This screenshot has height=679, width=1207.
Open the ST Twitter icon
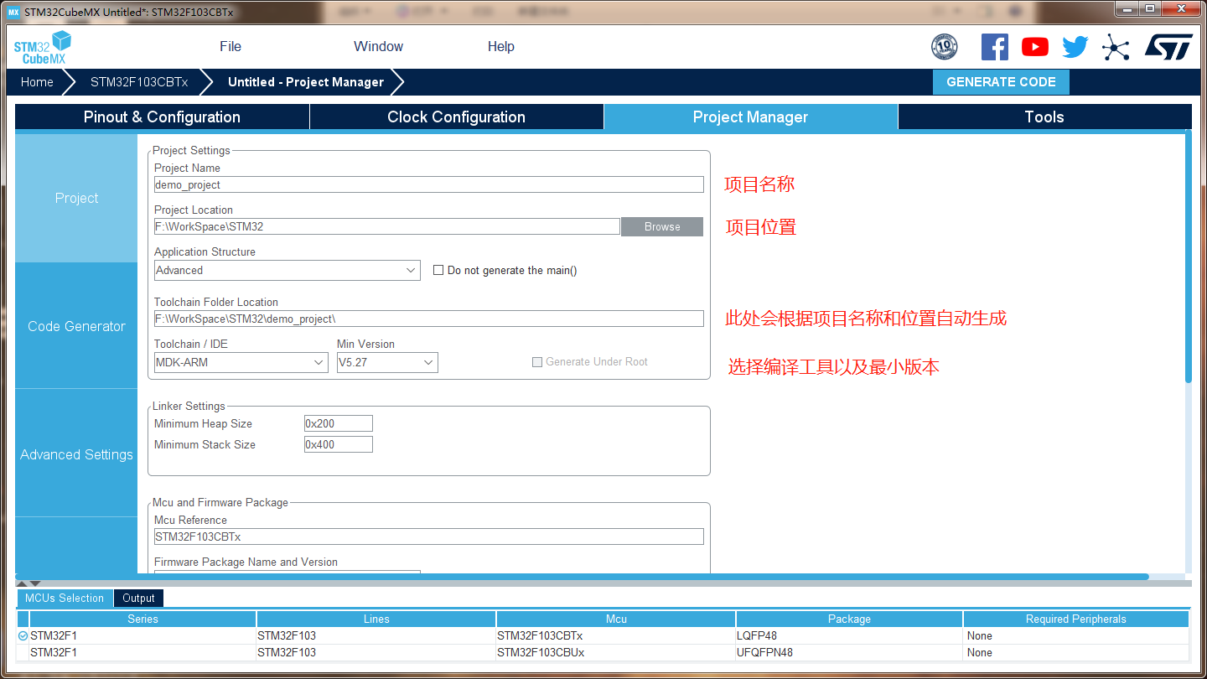(1075, 47)
